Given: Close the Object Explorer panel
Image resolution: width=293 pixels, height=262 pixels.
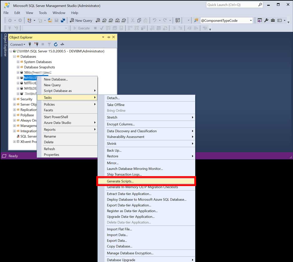Looking at the screenshot, I should [x=113, y=37].
